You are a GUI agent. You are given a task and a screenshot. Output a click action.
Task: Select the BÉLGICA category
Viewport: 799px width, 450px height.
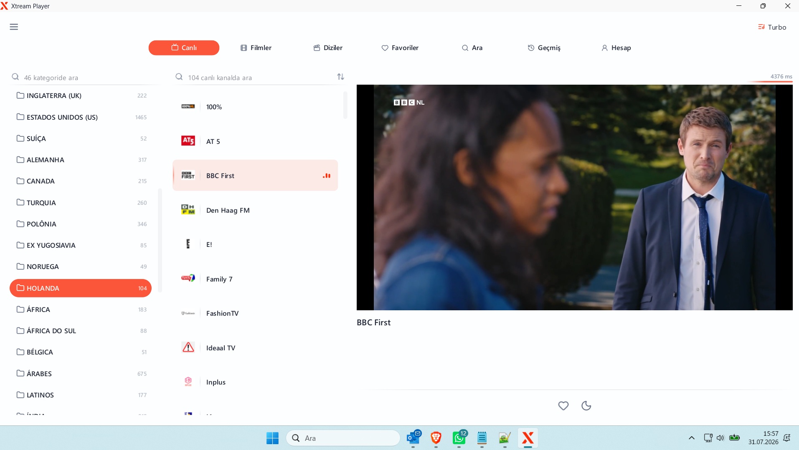coord(81,352)
